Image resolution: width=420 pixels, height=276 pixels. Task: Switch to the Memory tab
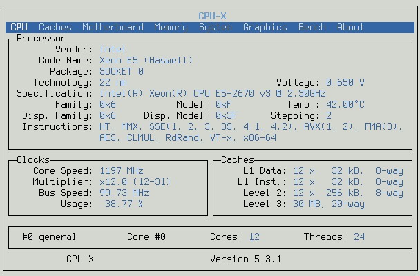coord(171,28)
